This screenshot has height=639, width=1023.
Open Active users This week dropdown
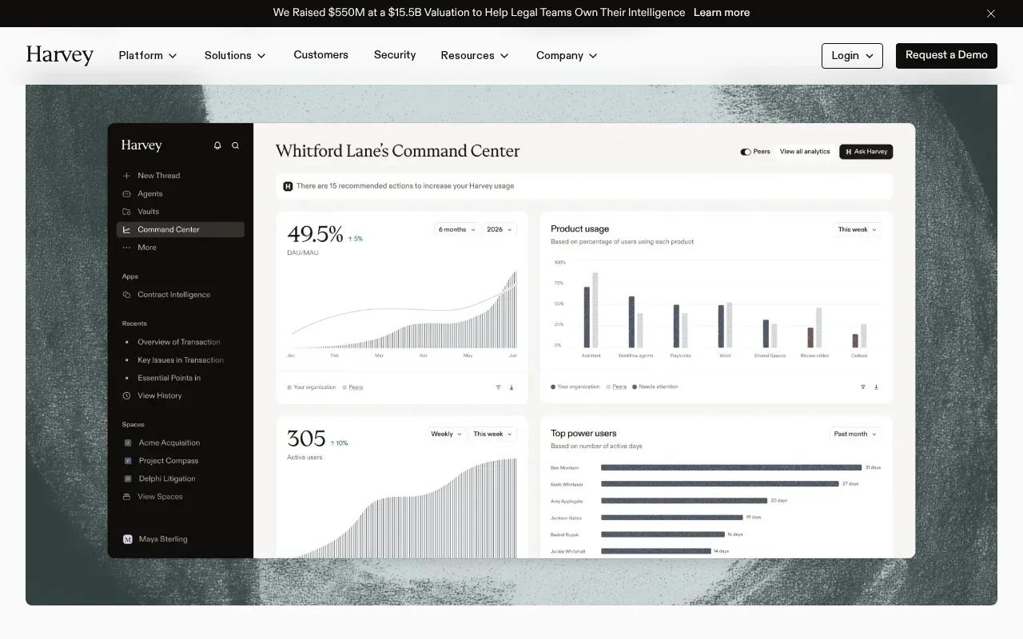click(493, 435)
